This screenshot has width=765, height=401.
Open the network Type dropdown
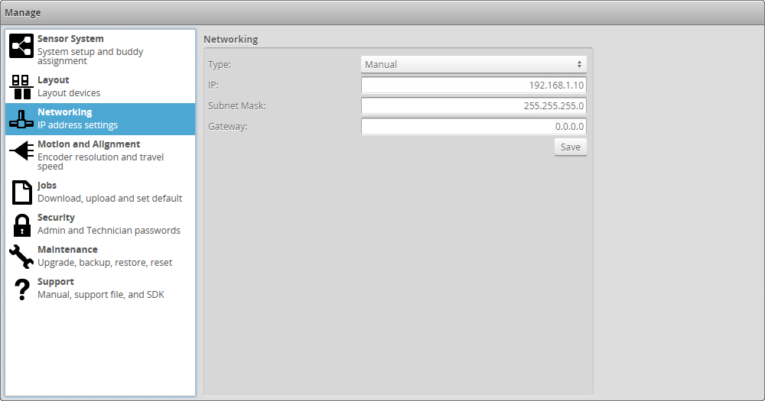pyautogui.click(x=474, y=65)
